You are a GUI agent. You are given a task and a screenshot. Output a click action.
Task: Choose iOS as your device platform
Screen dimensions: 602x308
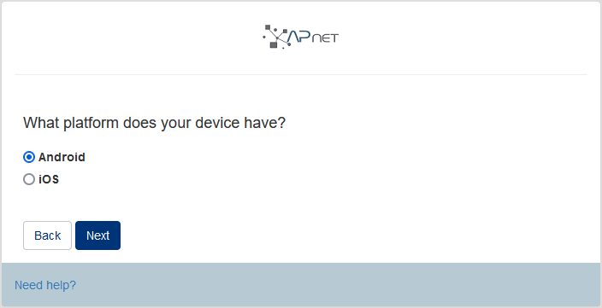coord(29,179)
